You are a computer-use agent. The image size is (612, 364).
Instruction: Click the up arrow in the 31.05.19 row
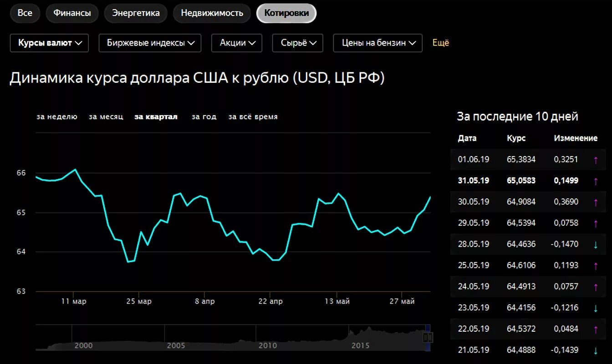pos(596,181)
